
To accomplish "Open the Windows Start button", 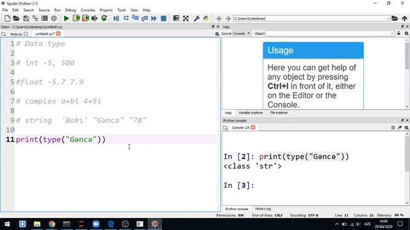I will (x=7, y=224).
